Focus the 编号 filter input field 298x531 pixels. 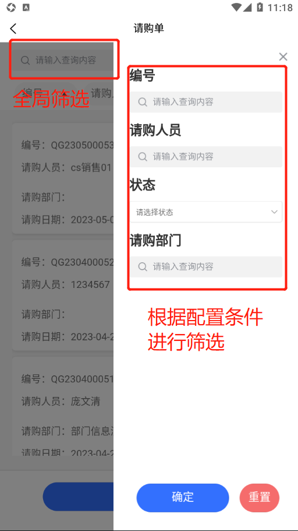tap(206, 102)
